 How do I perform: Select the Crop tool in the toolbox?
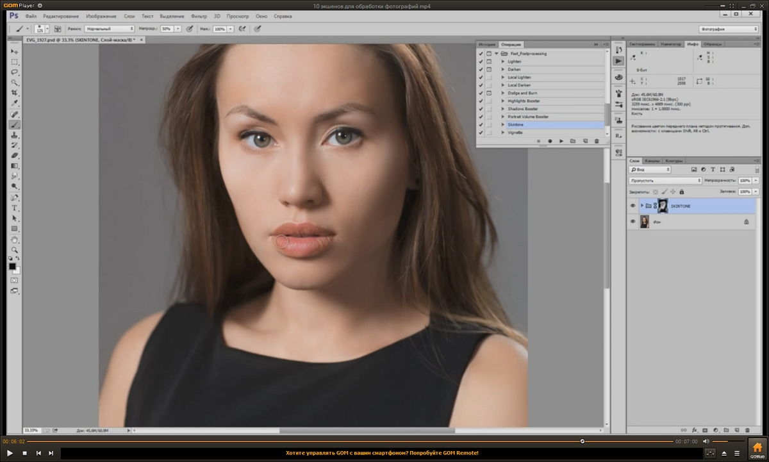coord(14,93)
